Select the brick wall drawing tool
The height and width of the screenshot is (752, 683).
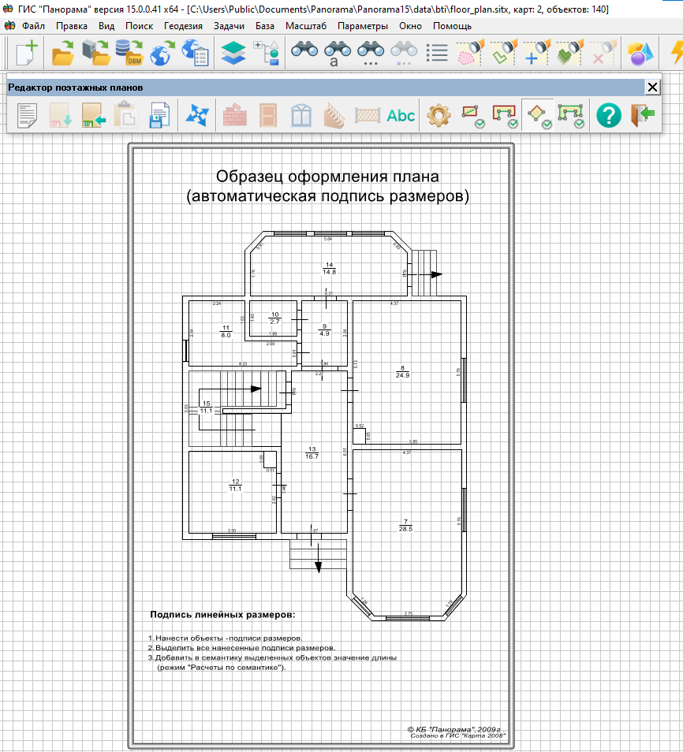coord(233,116)
